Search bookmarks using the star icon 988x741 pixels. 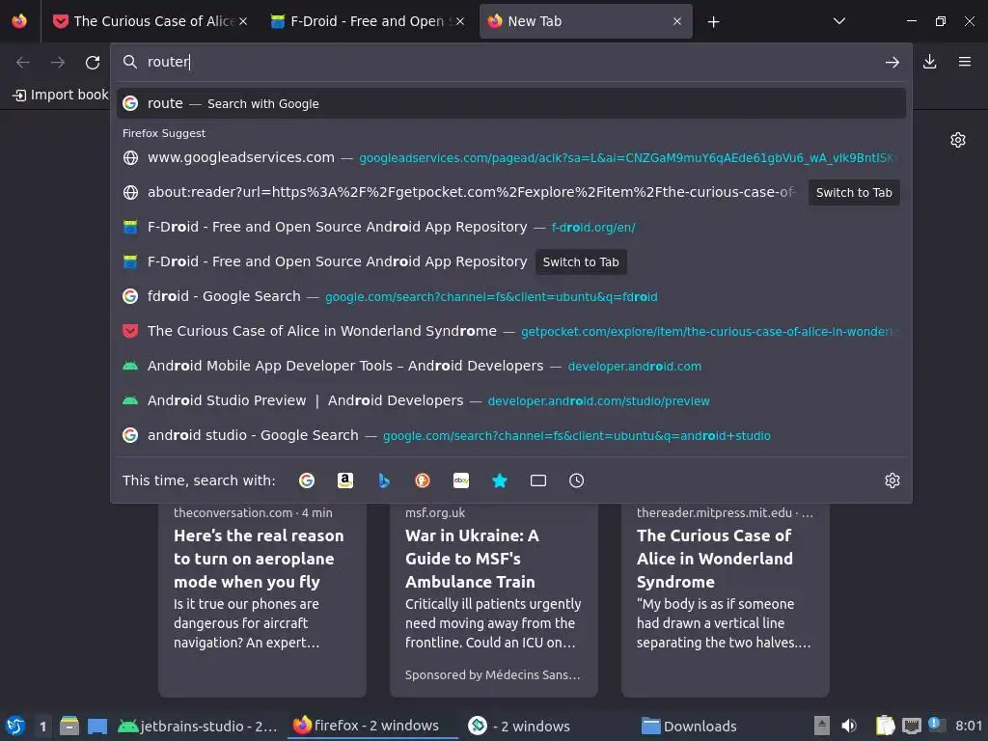[x=500, y=480]
